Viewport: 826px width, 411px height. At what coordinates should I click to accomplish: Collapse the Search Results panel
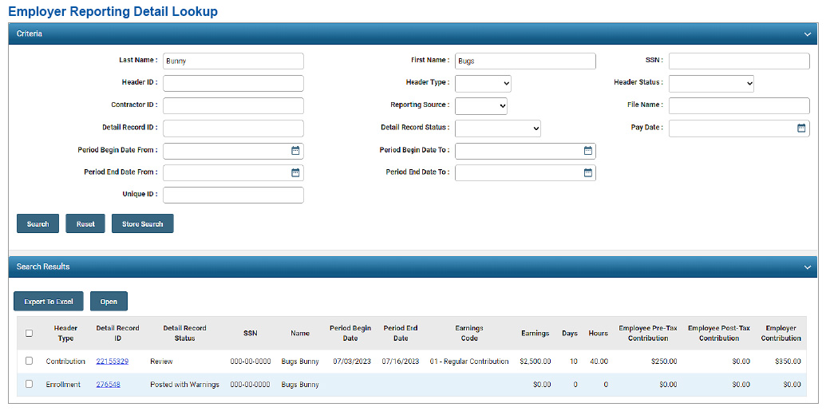808,267
